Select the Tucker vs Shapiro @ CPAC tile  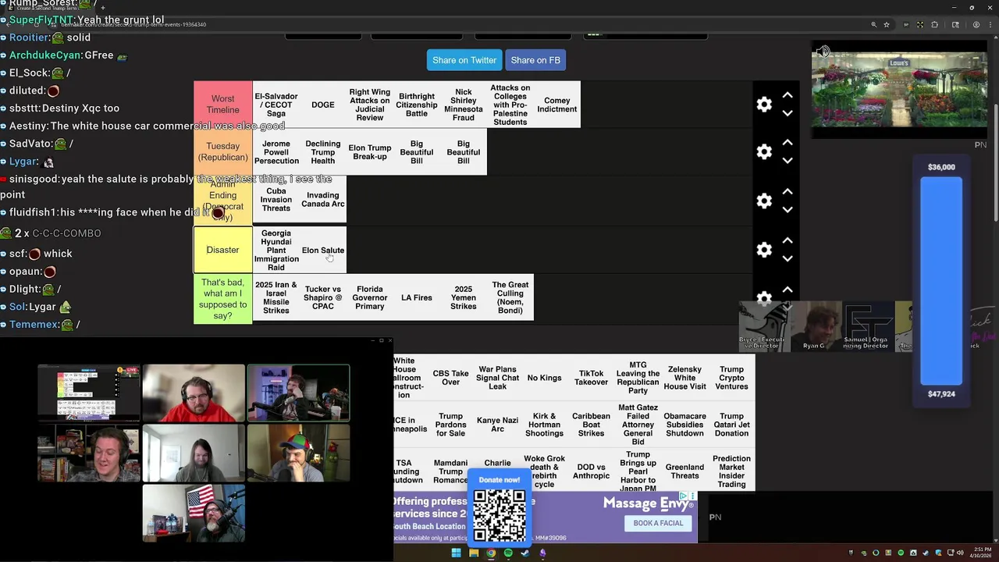click(x=323, y=297)
